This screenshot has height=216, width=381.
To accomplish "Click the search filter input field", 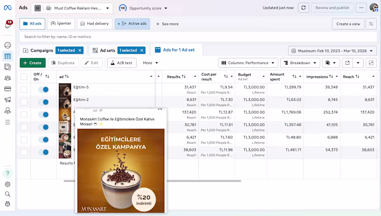I will (x=198, y=37).
